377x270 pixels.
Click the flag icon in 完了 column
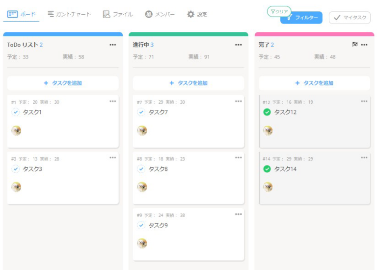pyautogui.click(x=355, y=45)
